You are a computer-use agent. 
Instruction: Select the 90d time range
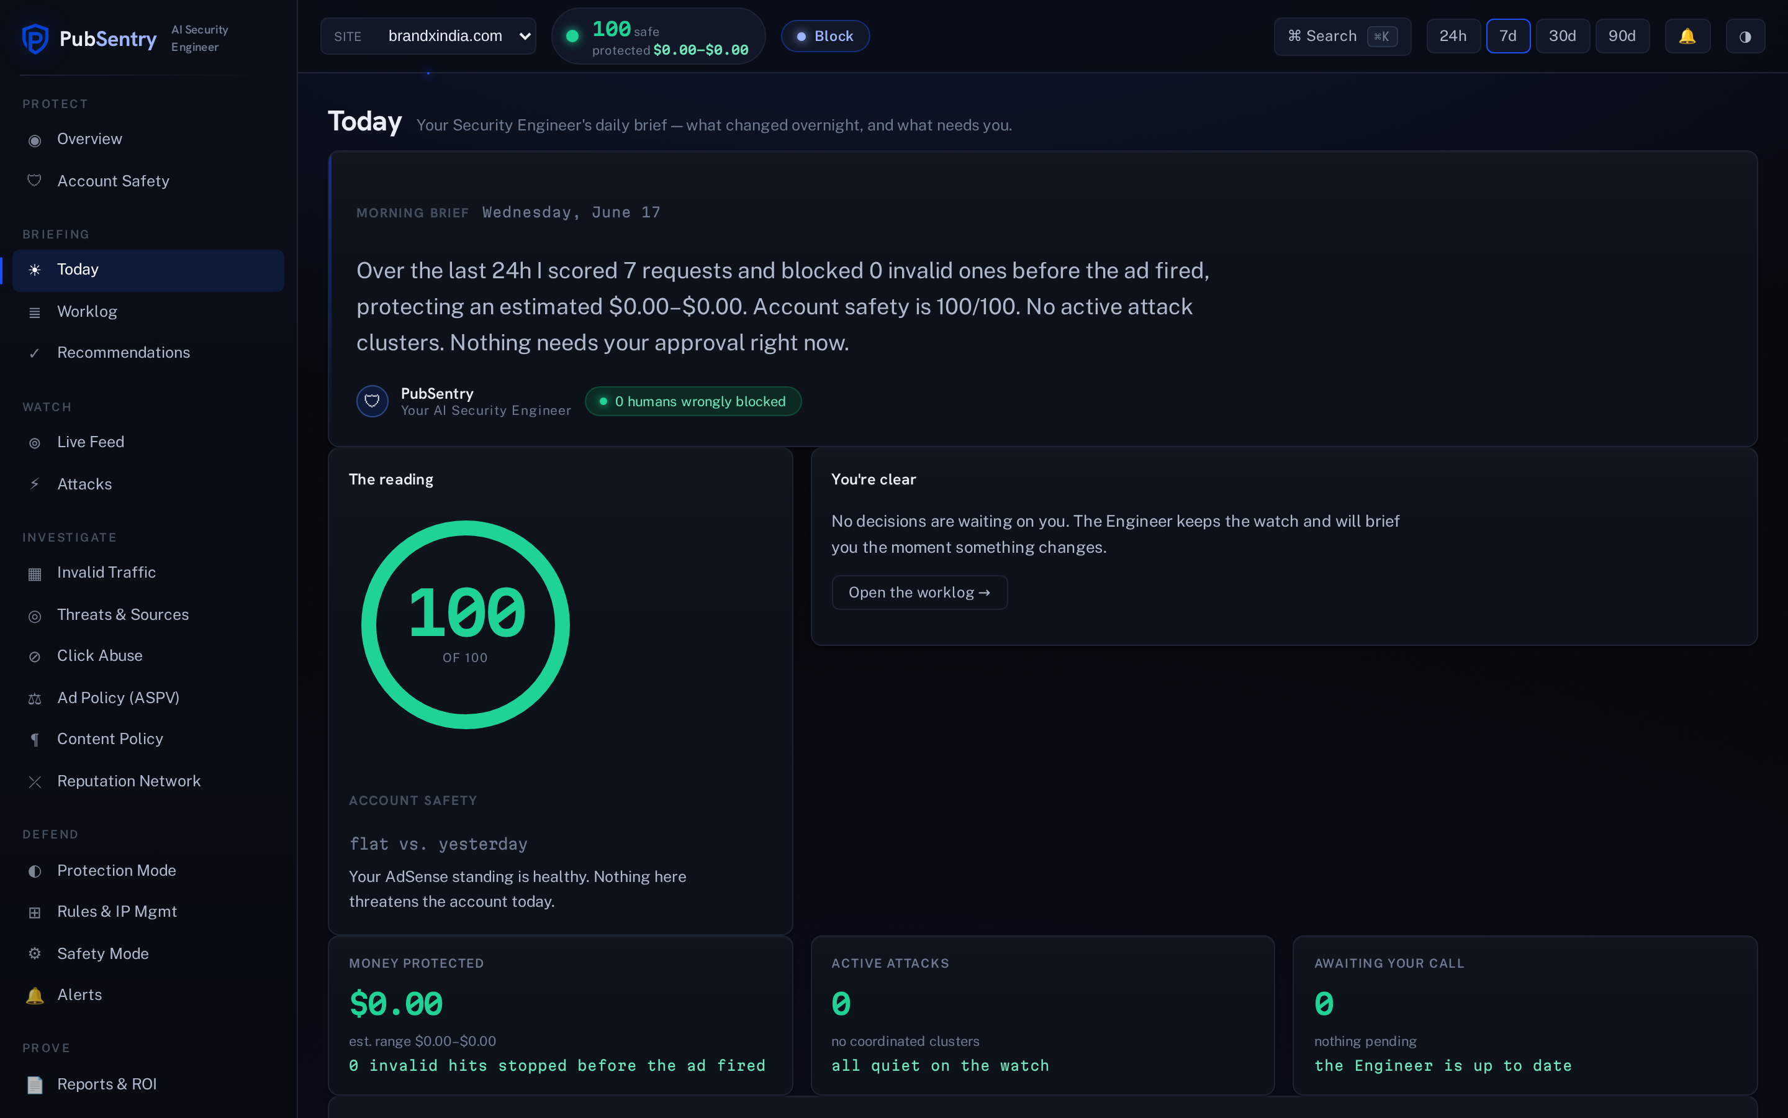(1622, 36)
